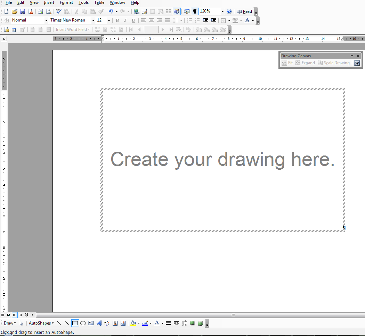
Task: Open 3-D Style options
Action: [201, 323]
